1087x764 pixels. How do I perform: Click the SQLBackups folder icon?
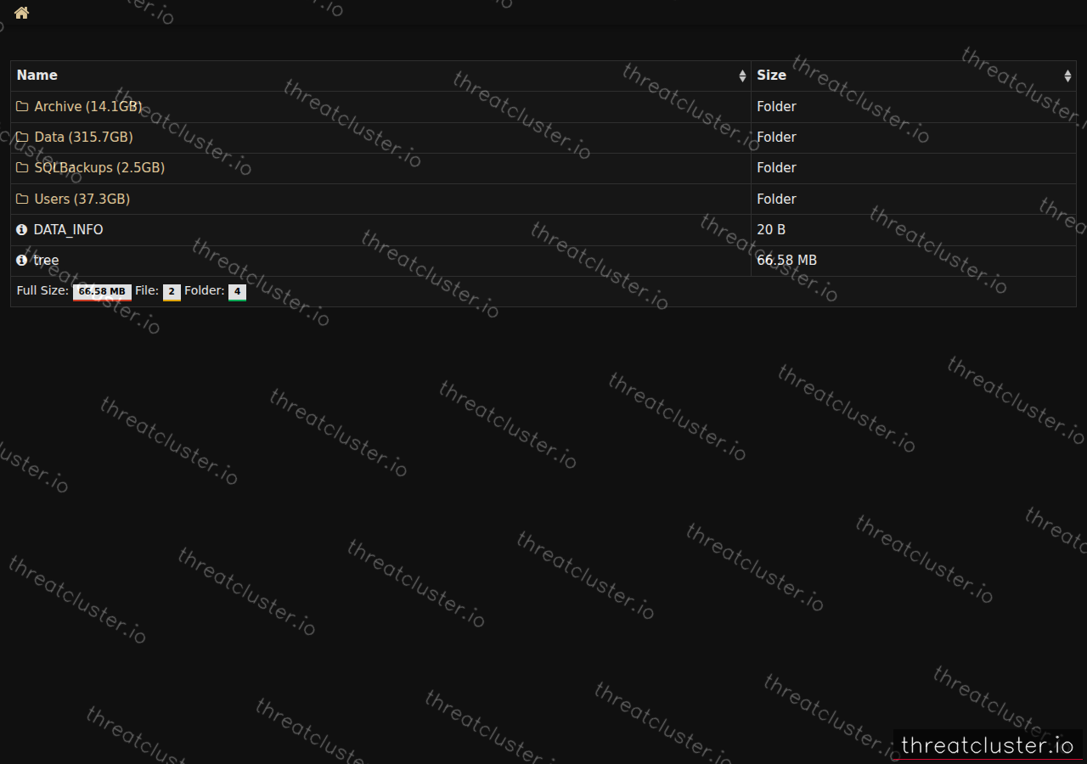pyautogui.click(x=22, y=168)
